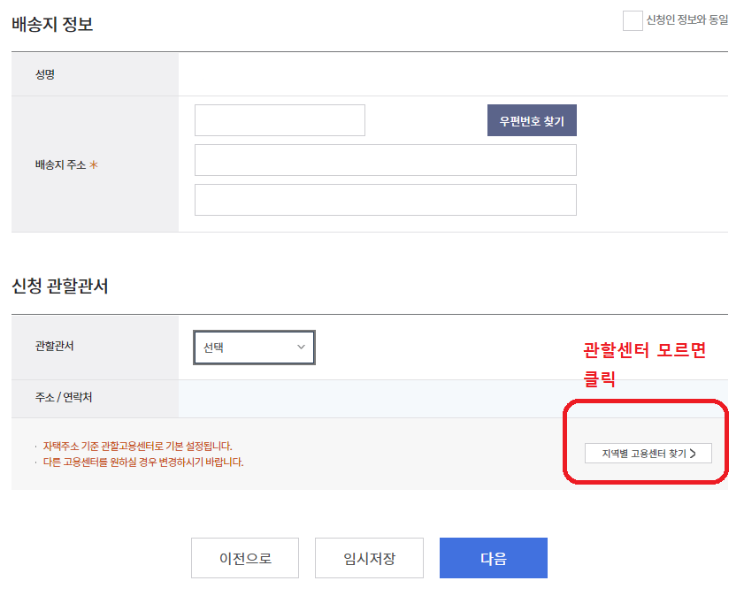
Task: Open the 관할관서 선택 dropdown
Action: click(x=254, y=348)
